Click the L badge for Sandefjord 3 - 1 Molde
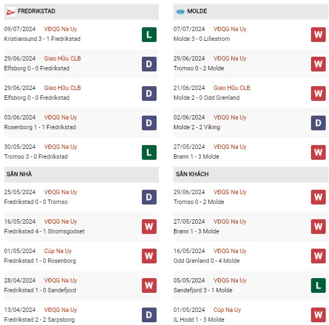Image resolution: width=329 pixels, height=325 pixels. click(318, 285)
